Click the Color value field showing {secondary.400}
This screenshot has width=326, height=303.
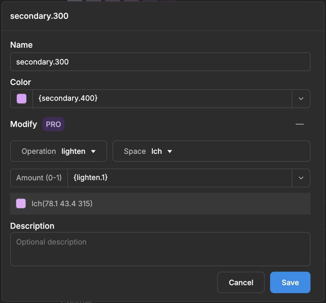(162, 98)
